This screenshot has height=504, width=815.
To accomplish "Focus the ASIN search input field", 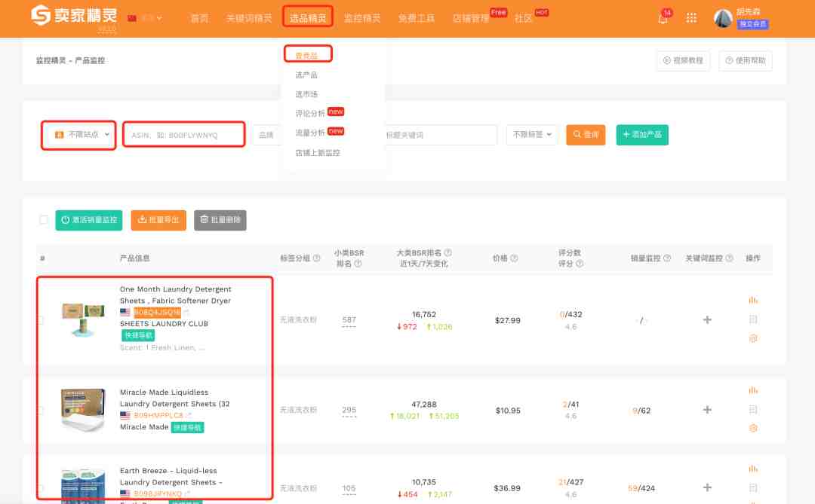I will (x=183, y=135).
